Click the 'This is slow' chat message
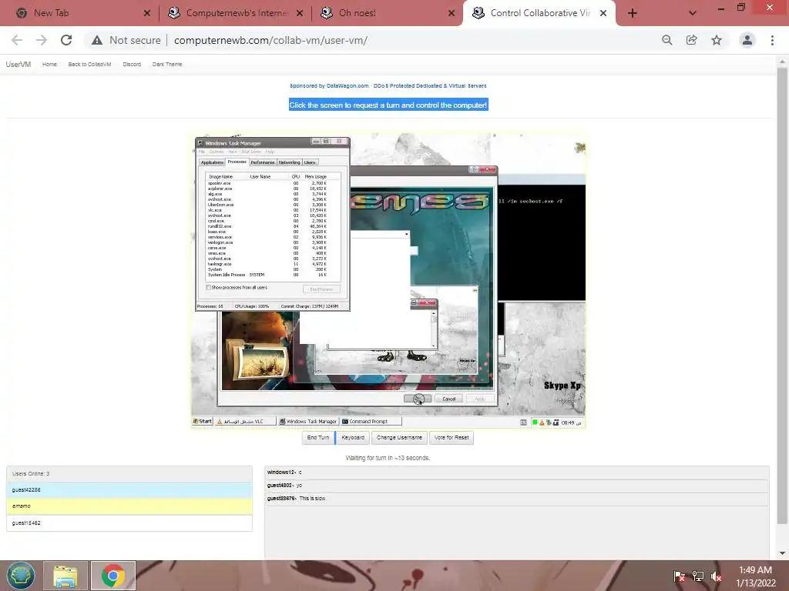The height and width of the screenshot is (591, 789). [x=517, y=499]
